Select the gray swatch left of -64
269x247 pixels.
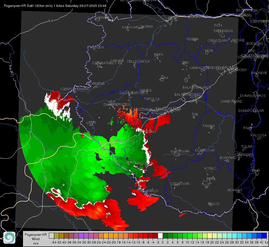(51, 236)
